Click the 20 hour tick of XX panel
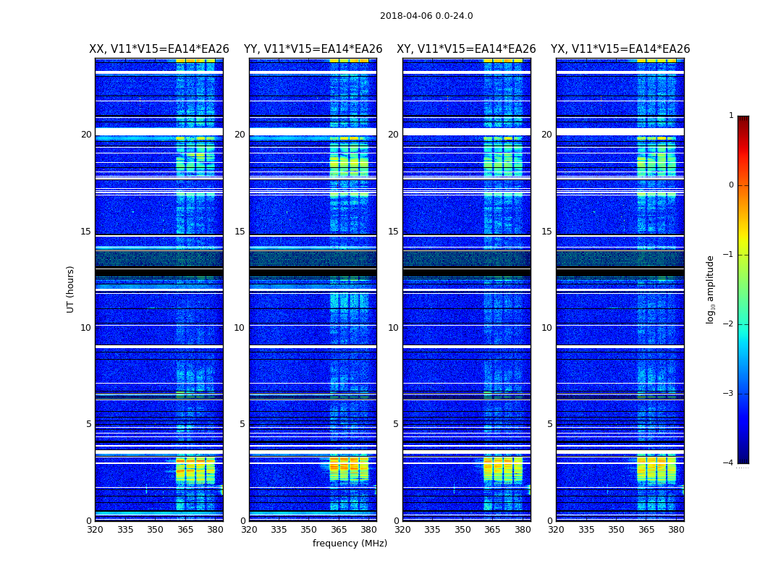Viewport: 760px width, 579px height. point(86,134)
